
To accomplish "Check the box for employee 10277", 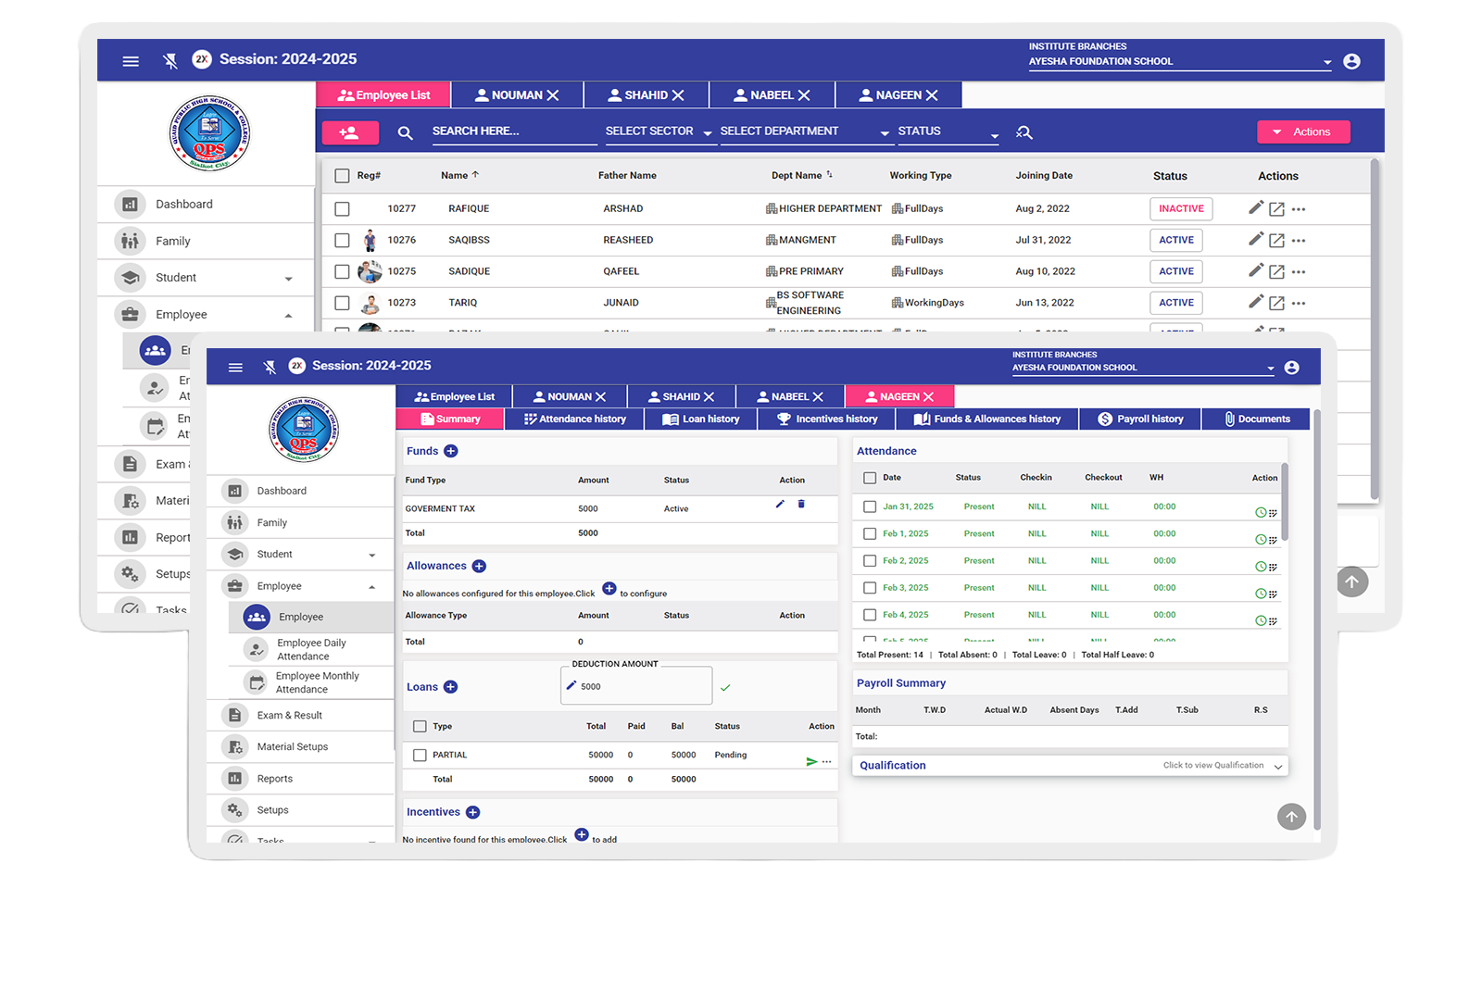I will [x=342, y=209].
